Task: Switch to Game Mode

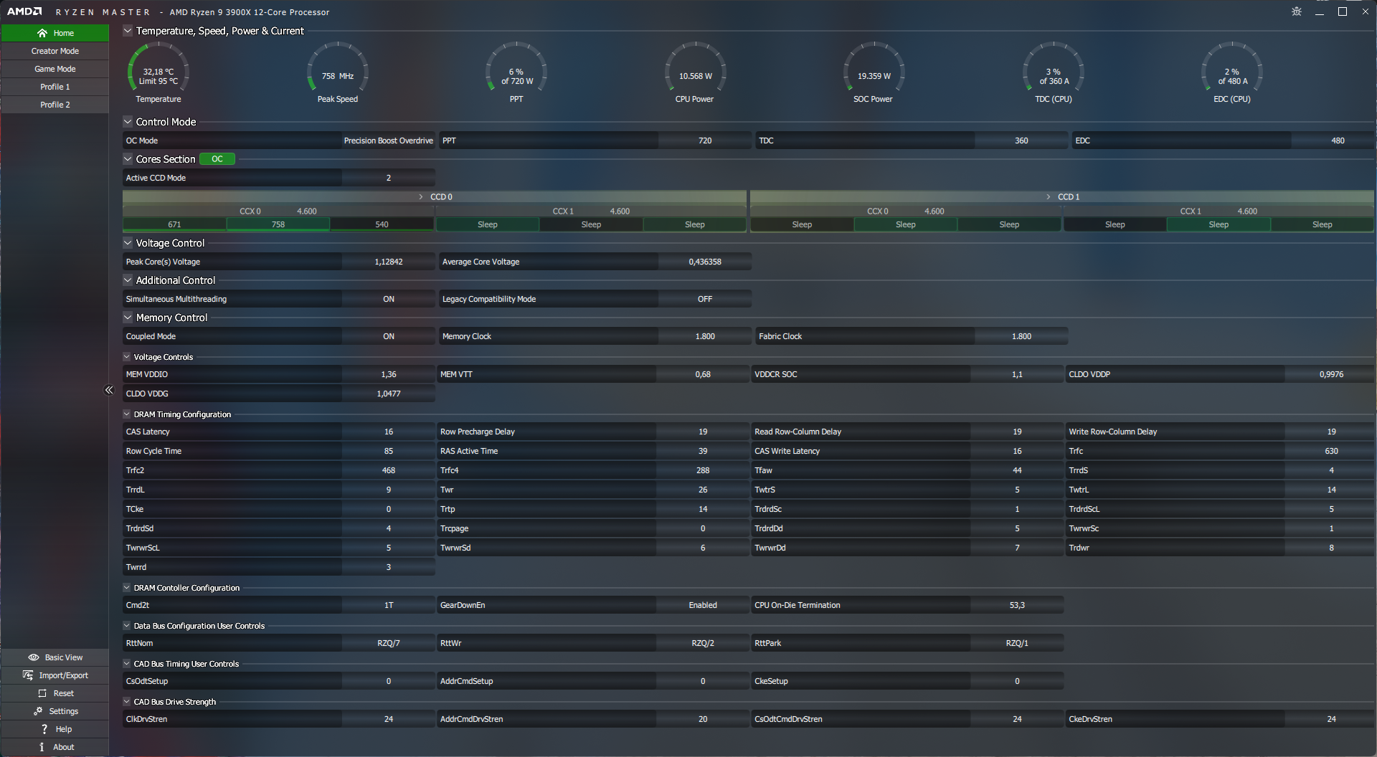Action: [x=55, y=68]
